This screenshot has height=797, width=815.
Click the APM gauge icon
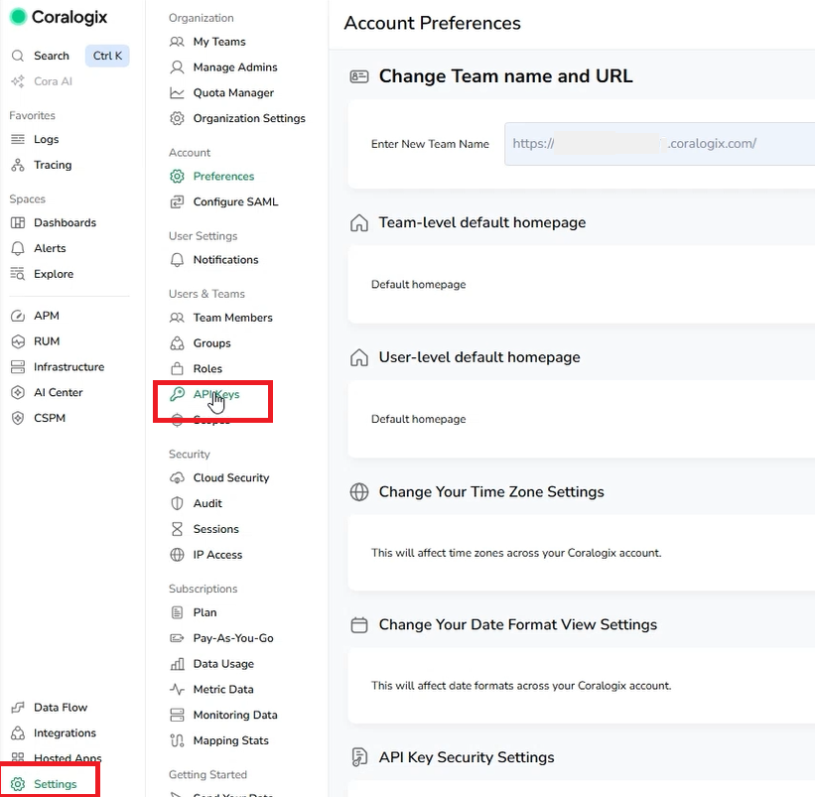click(18, 316)
